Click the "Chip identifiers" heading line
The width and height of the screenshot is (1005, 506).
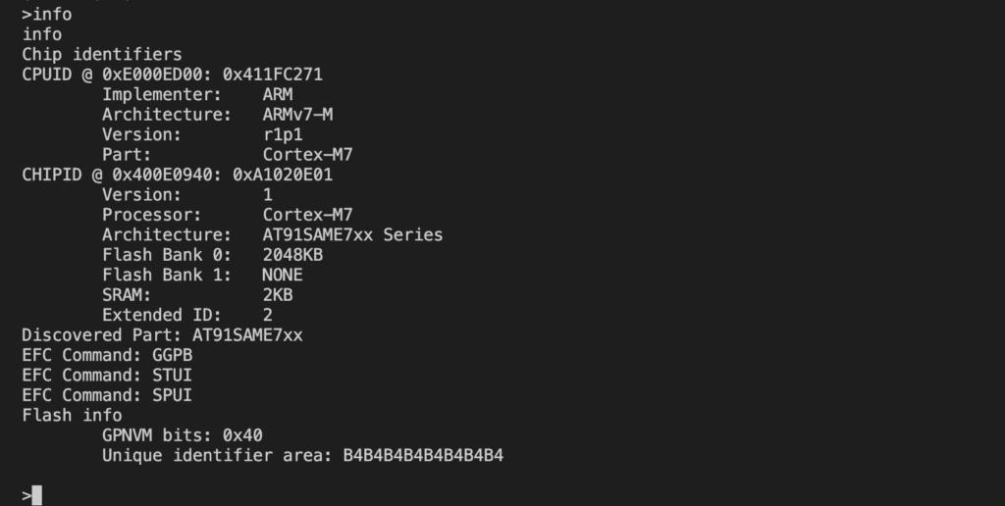(x=102, y=54)
